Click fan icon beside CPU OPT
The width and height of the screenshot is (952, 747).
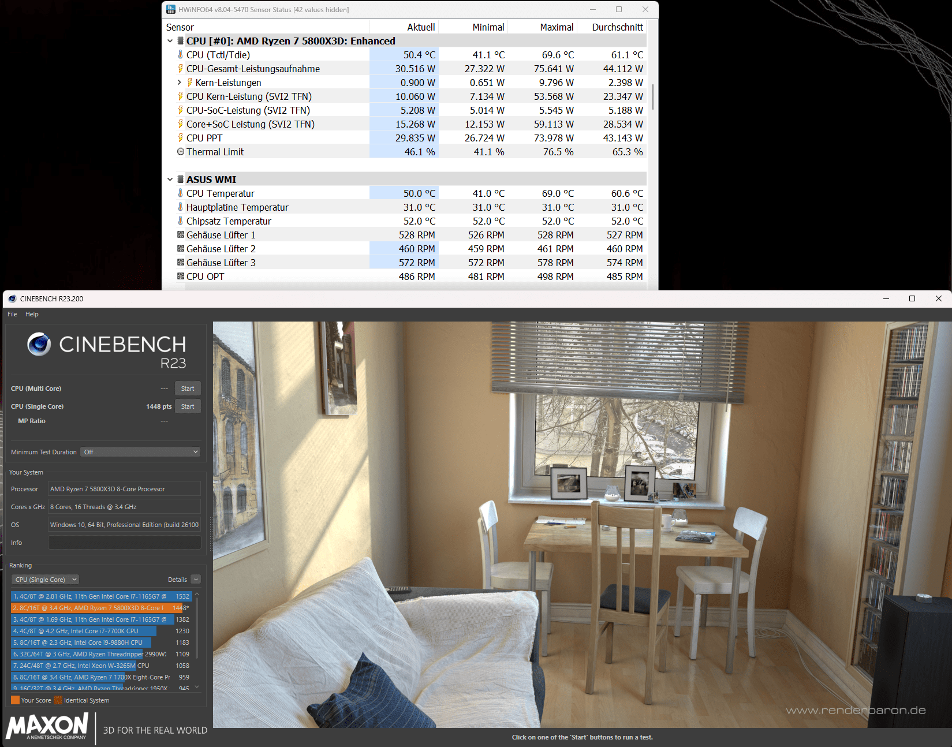click(181, 277)
